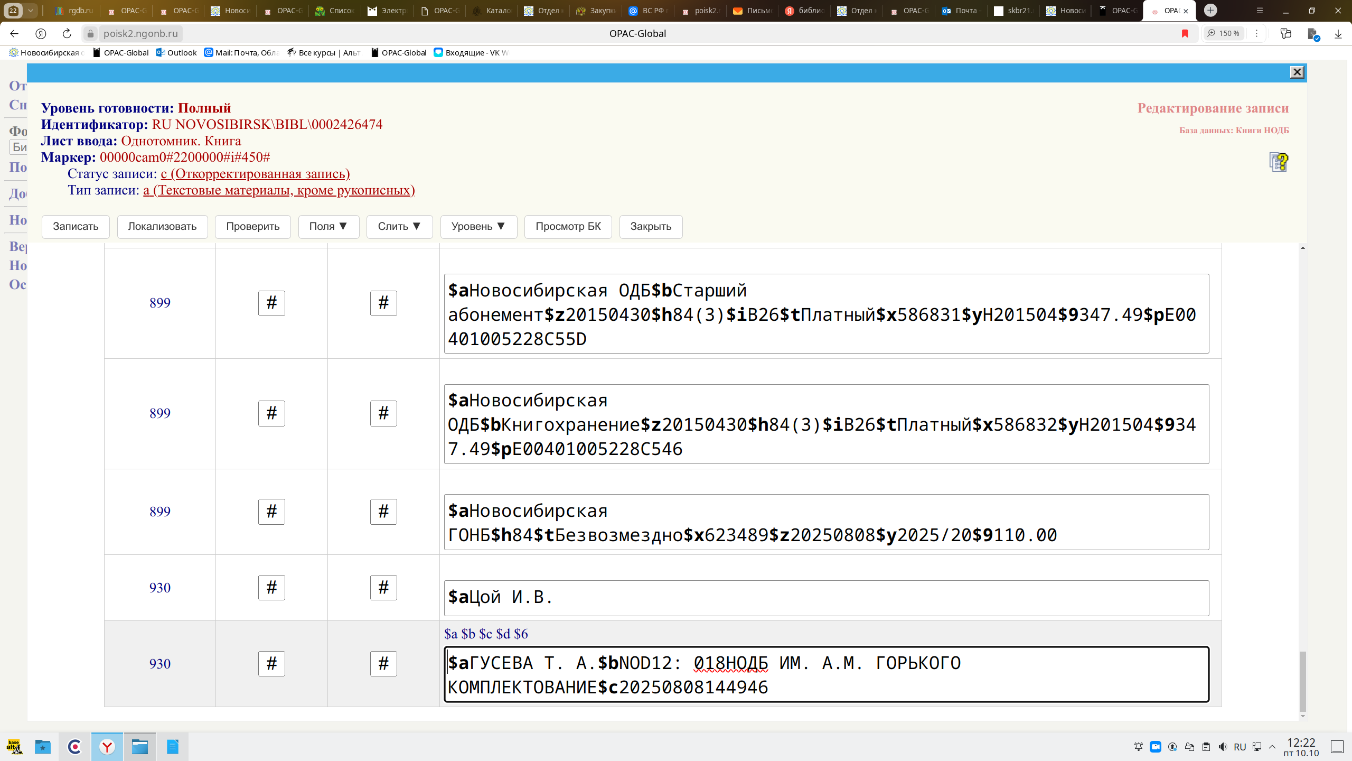1352x761 pixels.
Task: Open a new tab with the plus button
Action: pyautogui.click(x=1211, y=10)
